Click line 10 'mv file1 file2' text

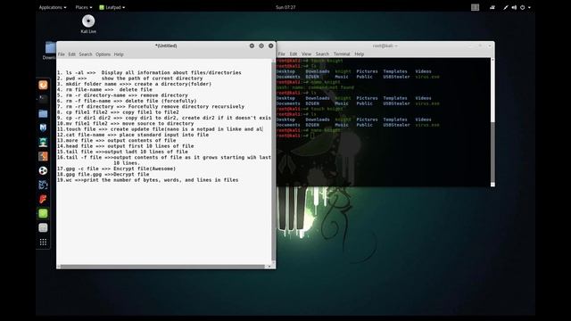[125, 123]
